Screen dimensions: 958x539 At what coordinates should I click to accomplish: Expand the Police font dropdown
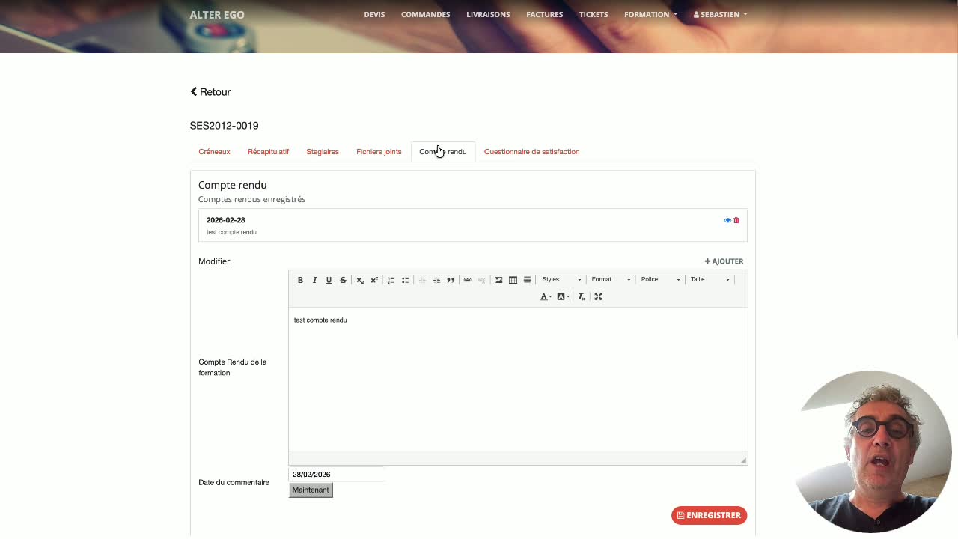click(660, 280)
